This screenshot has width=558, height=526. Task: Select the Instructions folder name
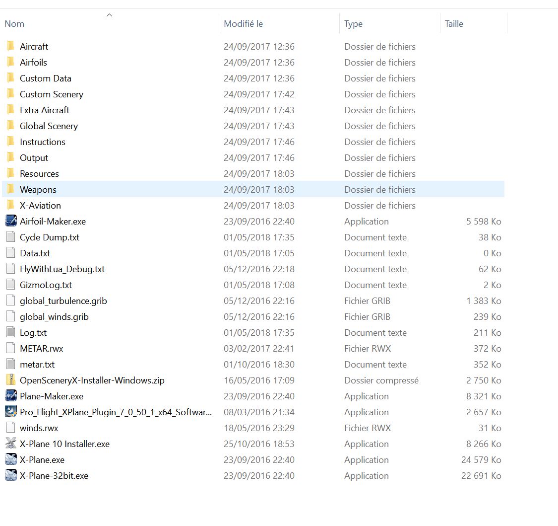(43, 142)
